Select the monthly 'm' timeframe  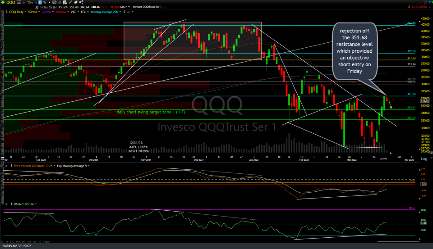coord(24,3)
